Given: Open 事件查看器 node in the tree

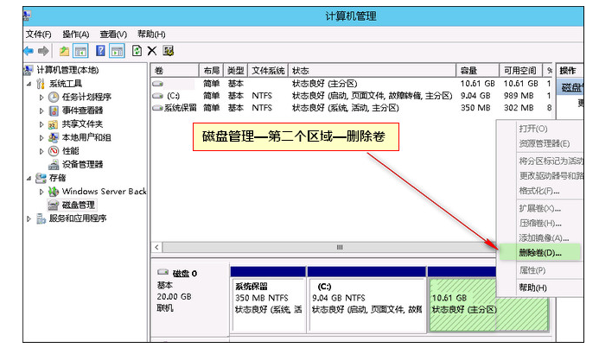Looking at the screenshot, I should pyautogui.click(x=82, y=111).
